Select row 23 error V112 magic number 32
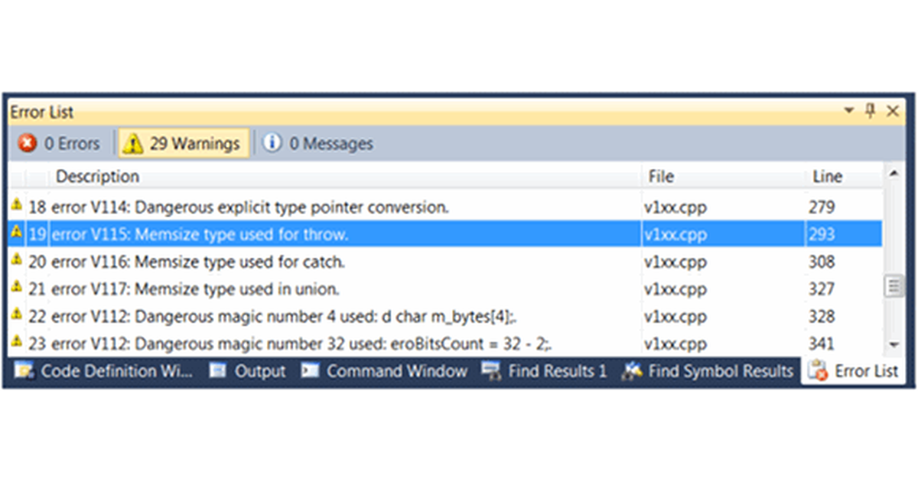The width and height of the screenshot is (918, 482). [x=445, y=344]
